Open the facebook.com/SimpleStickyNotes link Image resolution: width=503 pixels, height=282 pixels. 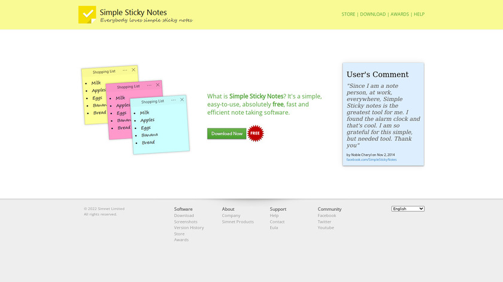click(371, 160)
